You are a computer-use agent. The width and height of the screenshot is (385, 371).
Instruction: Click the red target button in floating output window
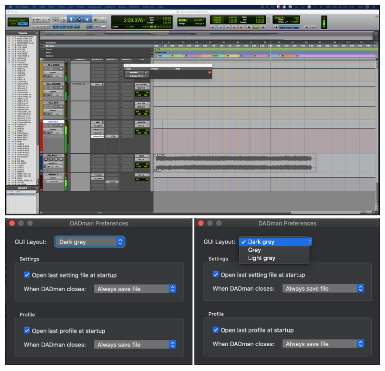pyautogui.click(x=209, y=72)
